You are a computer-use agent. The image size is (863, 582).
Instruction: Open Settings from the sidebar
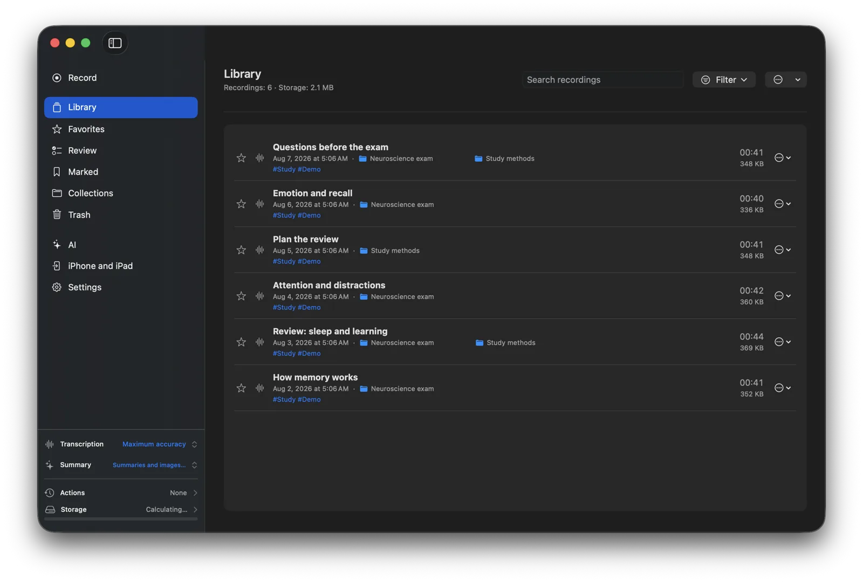pos(121,288)
